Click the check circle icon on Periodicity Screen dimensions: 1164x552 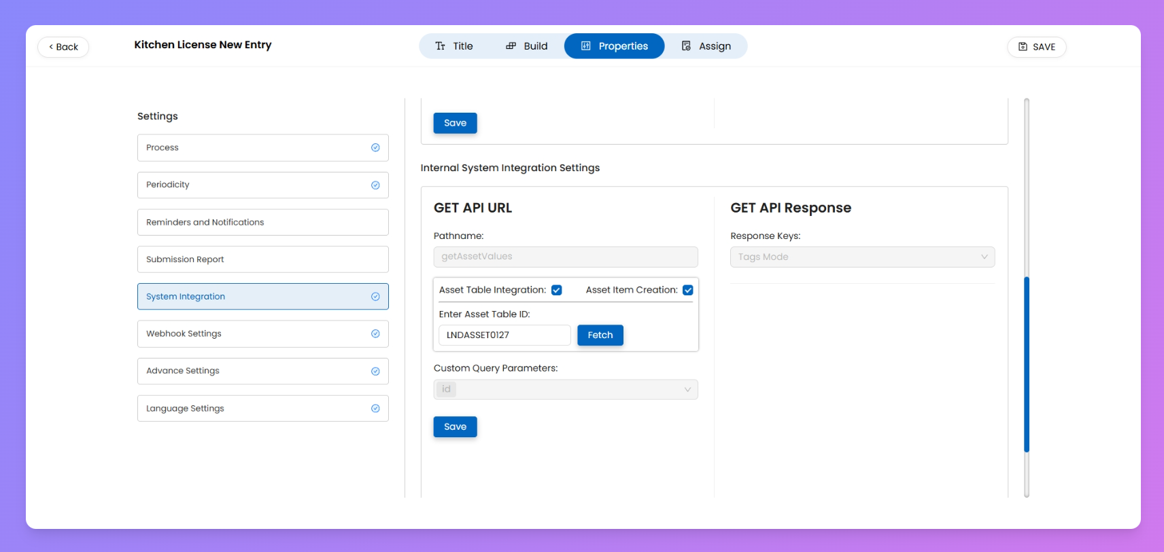click(375, 185)
